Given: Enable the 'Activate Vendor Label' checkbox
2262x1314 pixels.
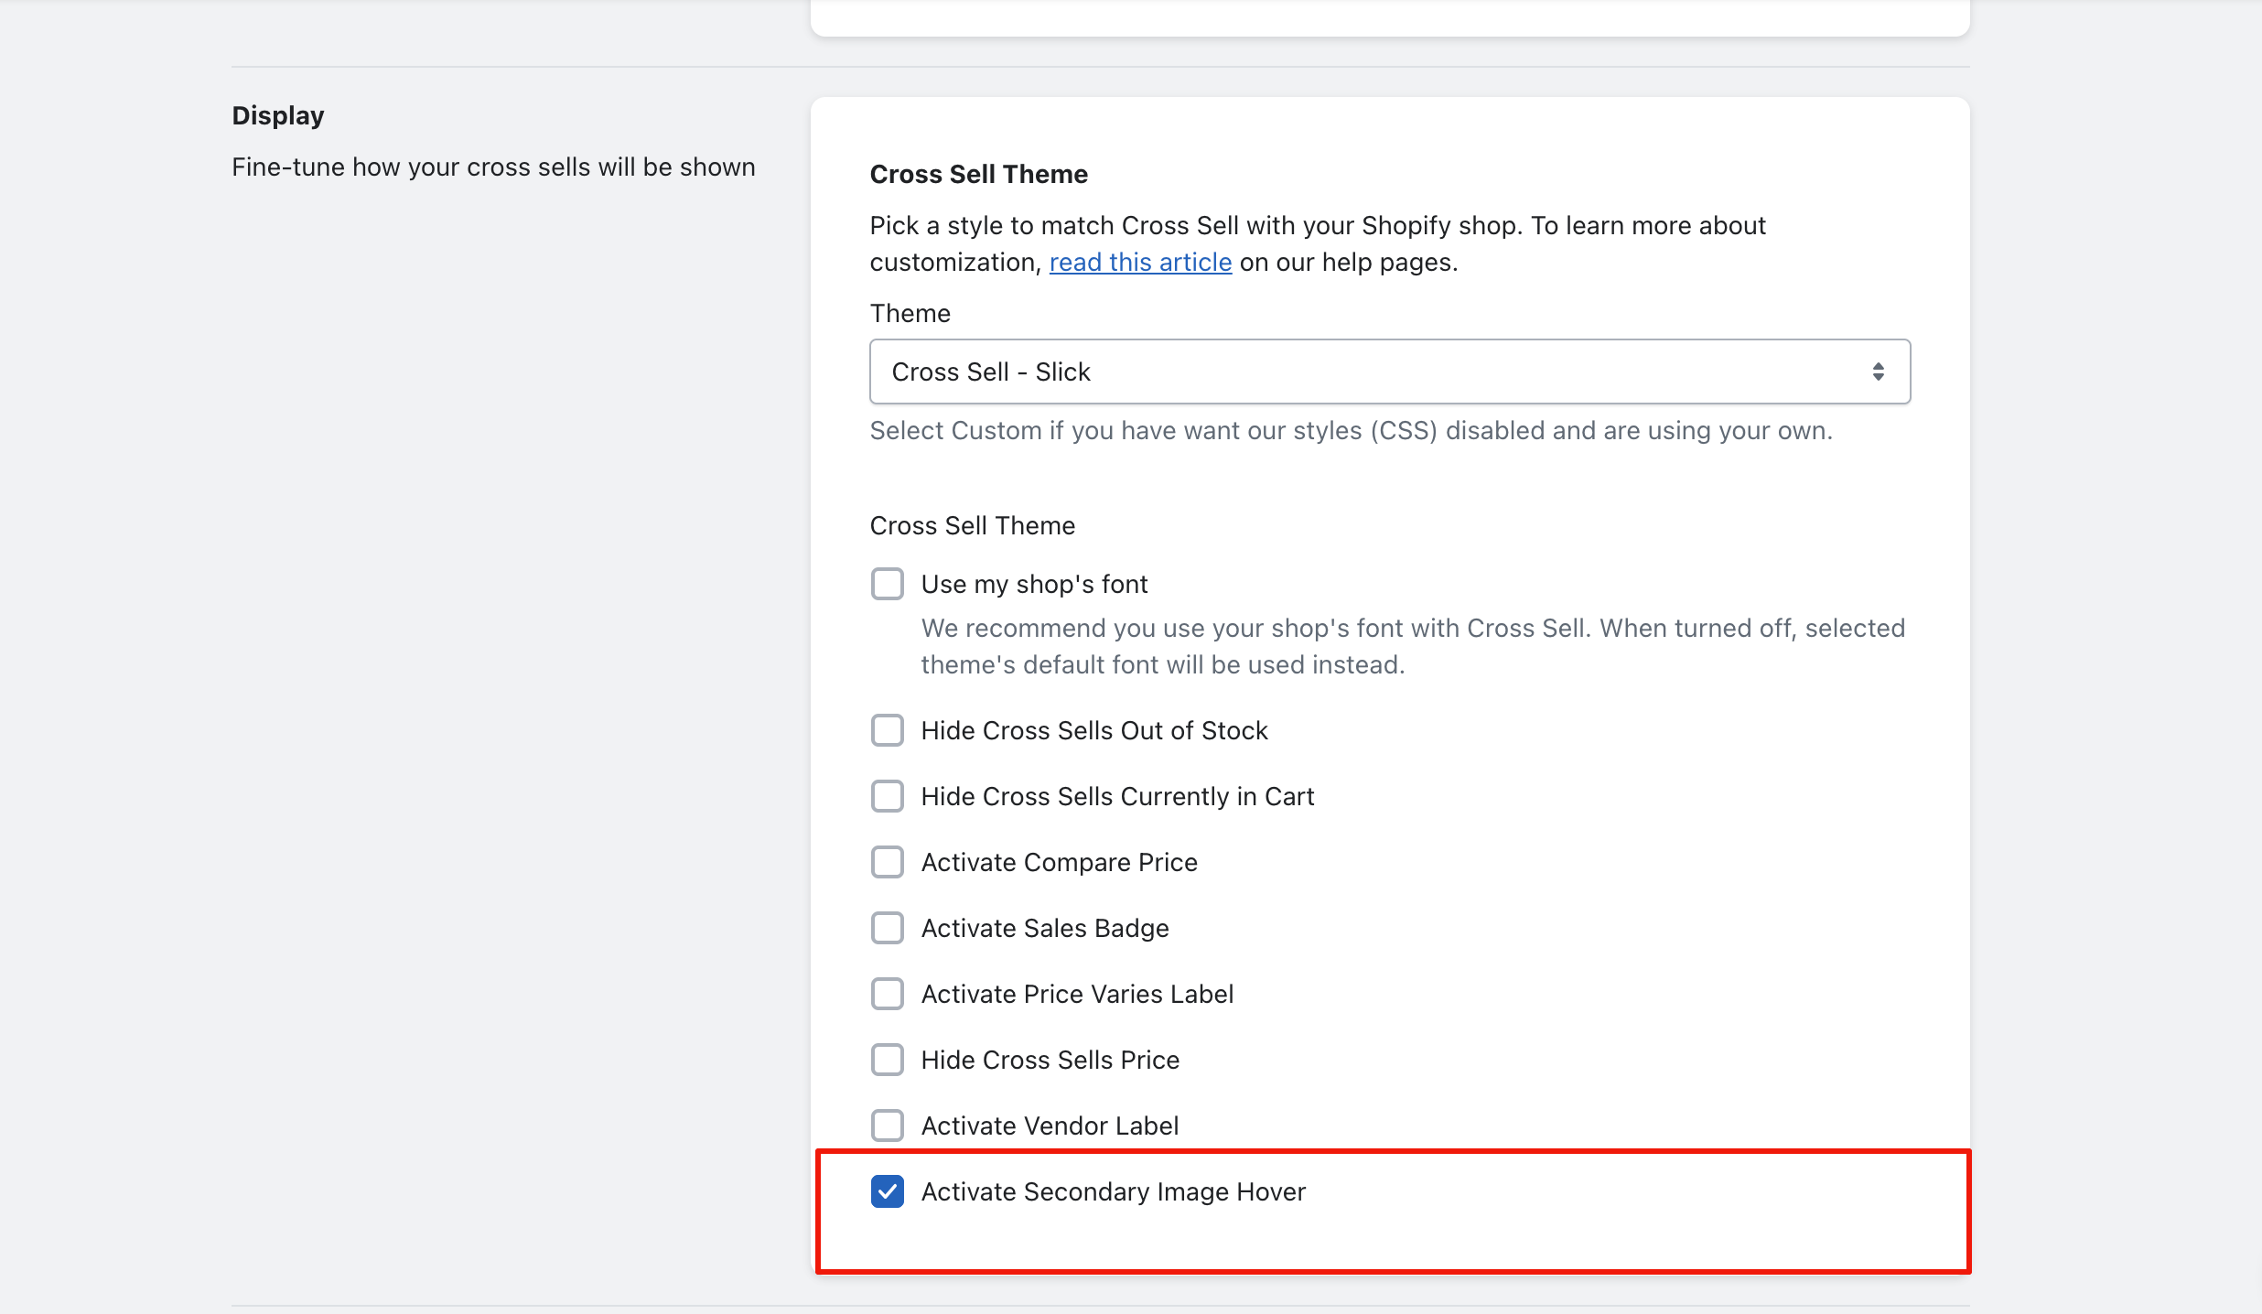Looking at the screenshot, I should pos(887,1126).
